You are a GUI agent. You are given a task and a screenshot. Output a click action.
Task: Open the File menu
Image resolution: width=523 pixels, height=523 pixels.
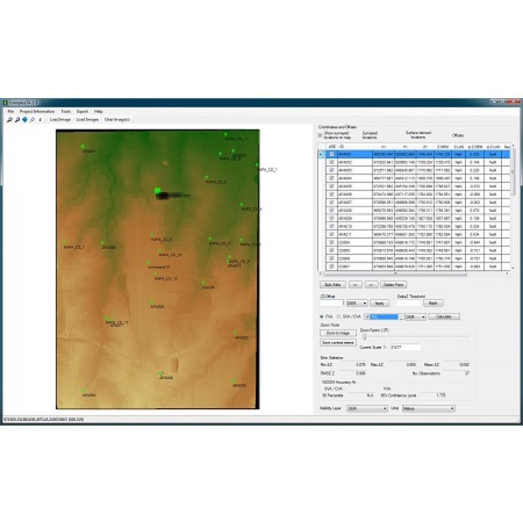pyautogui.click(x=10, y=111)
